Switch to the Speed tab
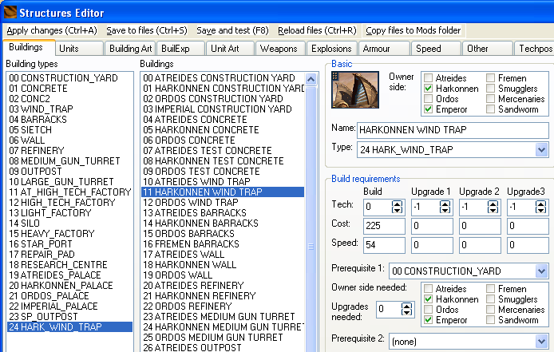The image size is (554, 352). (436, 49)
